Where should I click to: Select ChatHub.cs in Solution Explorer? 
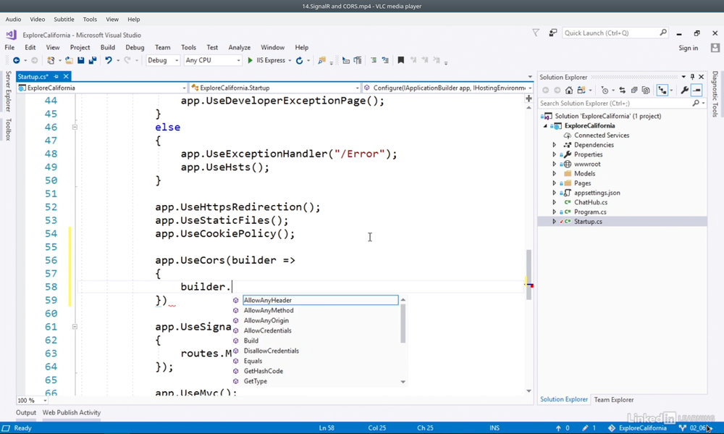tap(591, 202)
